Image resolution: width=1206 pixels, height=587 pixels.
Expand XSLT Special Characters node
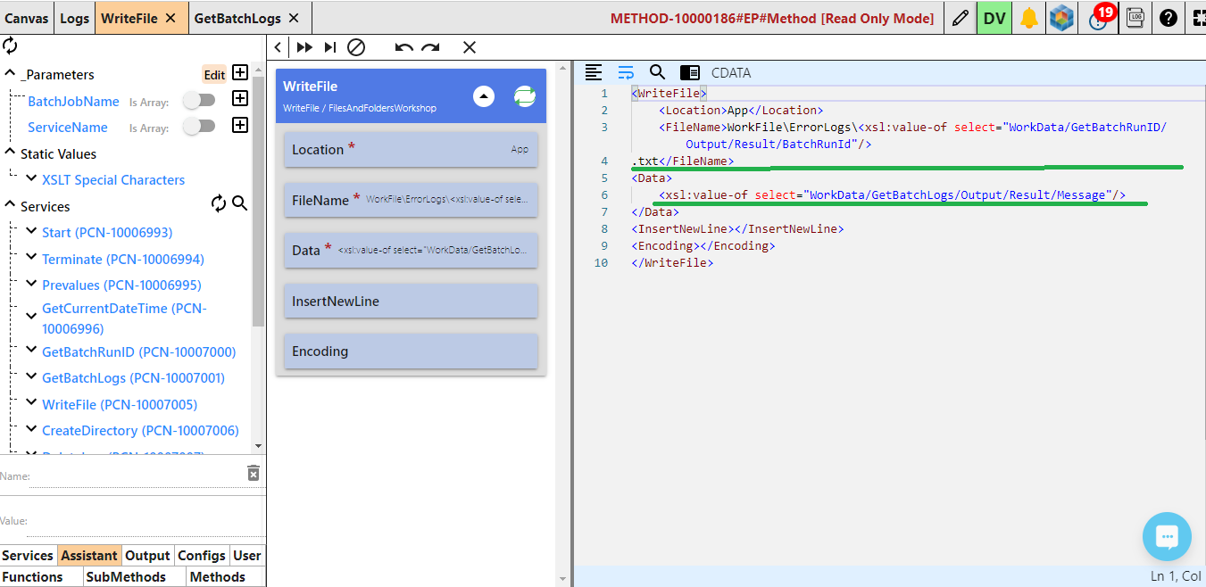pos(32,178)
